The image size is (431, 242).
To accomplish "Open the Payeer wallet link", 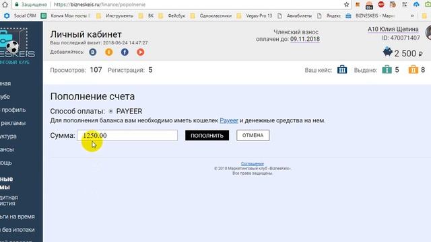I will click(x=229, y=120).
